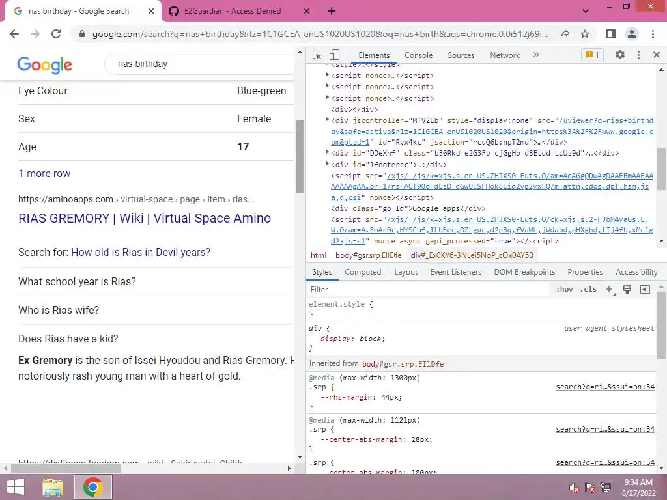Click the rias birthday search box
Viewport: 667px width, 500px height.
click(200, 64)
